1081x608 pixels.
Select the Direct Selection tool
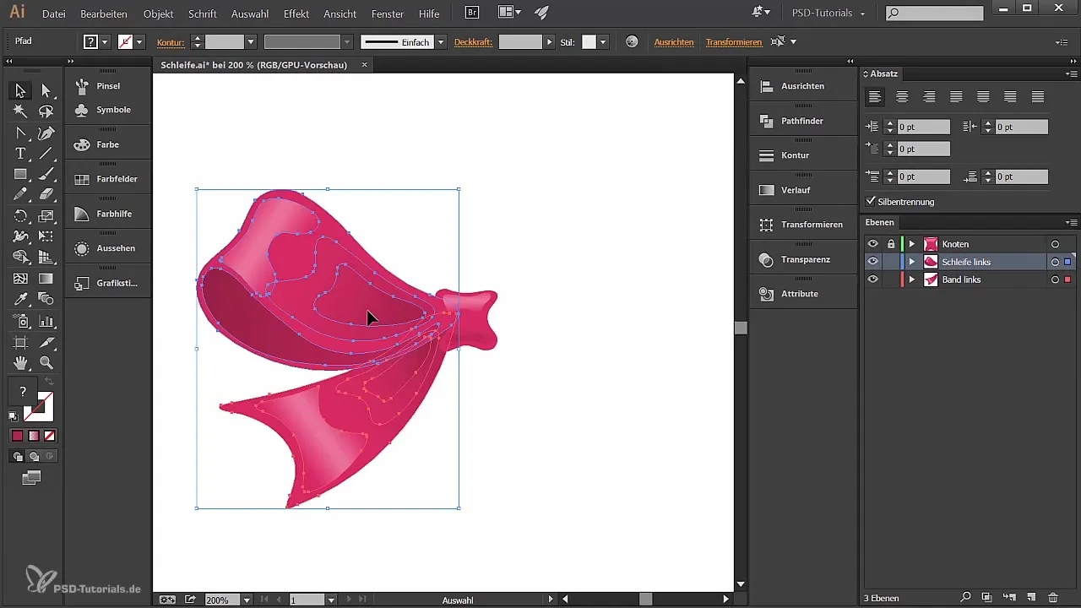click(46, 90)
